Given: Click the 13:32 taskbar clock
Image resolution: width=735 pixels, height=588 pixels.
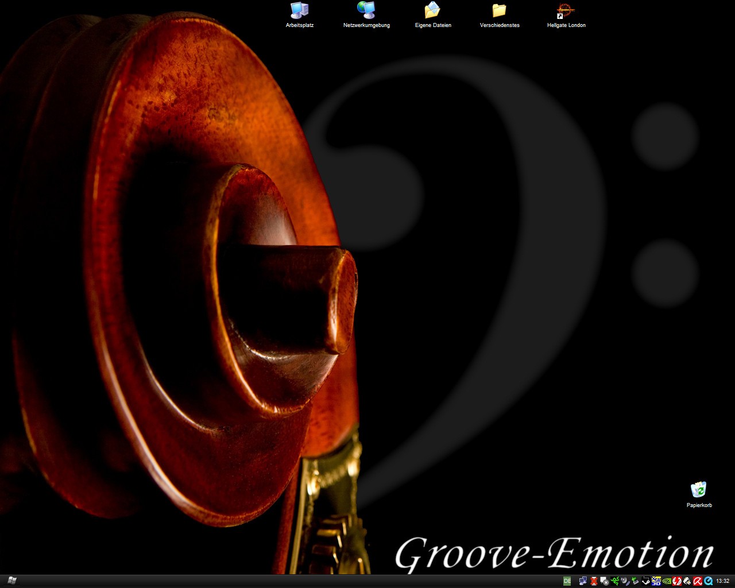Looking at the screenshot, I should (723, 581).
